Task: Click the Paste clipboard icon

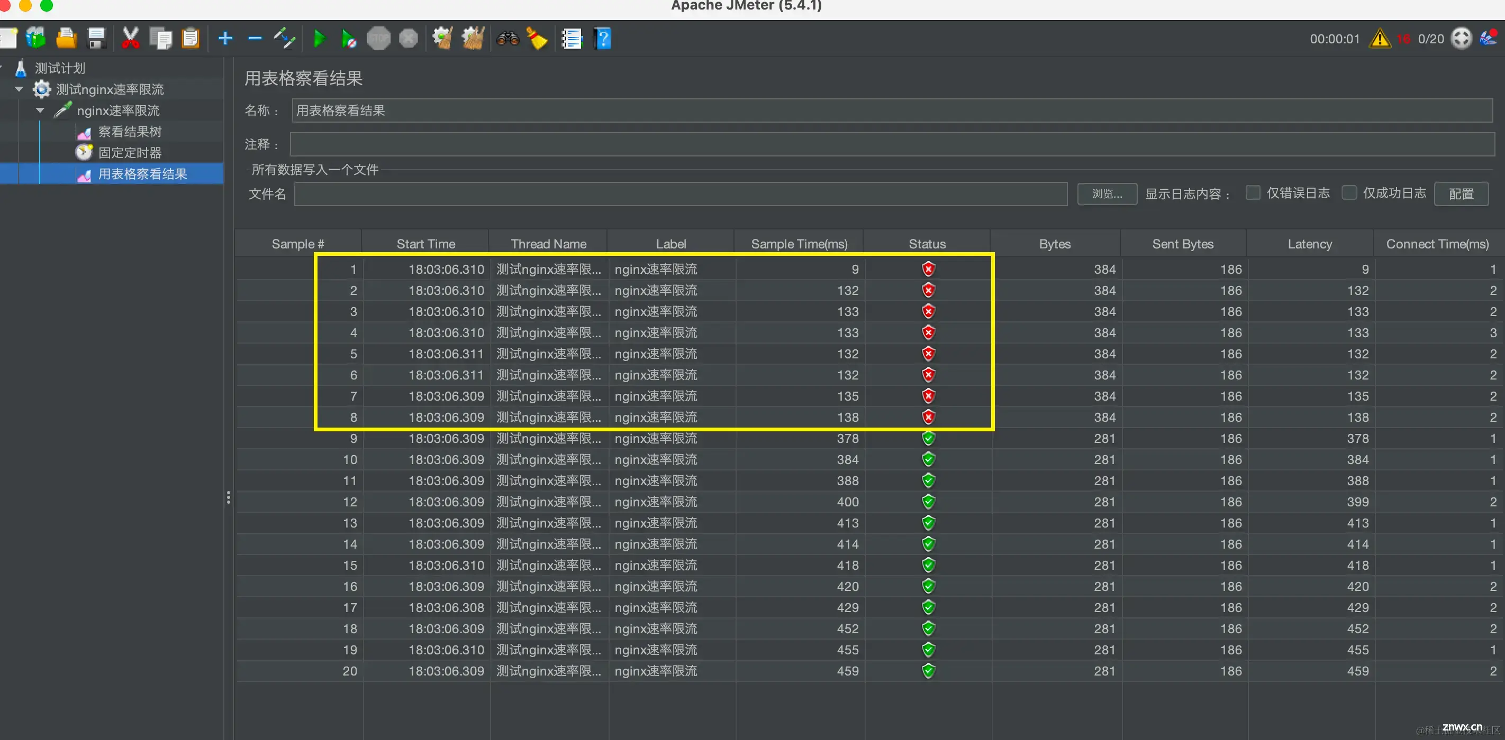Action: click(191, 39)
